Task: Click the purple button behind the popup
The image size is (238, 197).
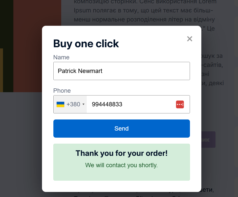Action: coord(209,139)
